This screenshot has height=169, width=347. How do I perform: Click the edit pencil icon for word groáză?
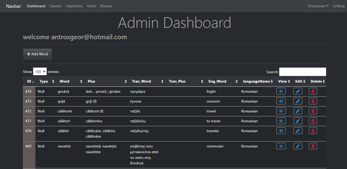tap(298, 91)
